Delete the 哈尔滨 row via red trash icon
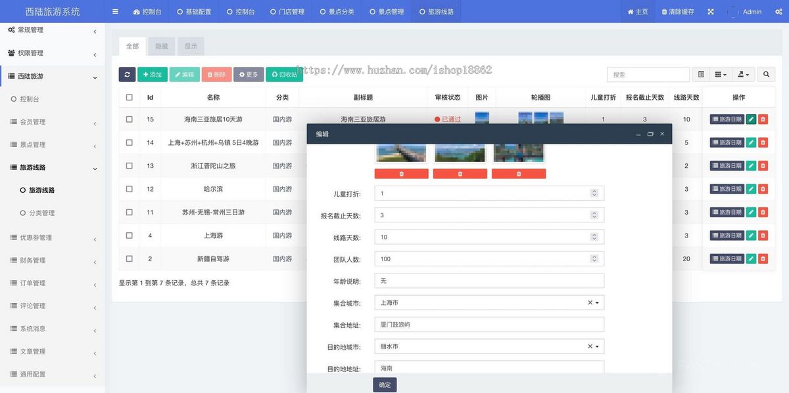This screenshot has width=789, height=393. click(x=763, y=188)
